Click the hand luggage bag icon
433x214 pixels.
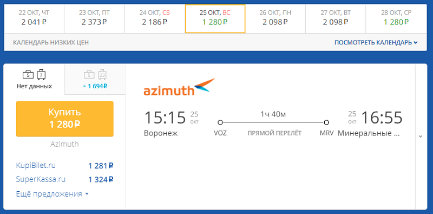(28, 75)
